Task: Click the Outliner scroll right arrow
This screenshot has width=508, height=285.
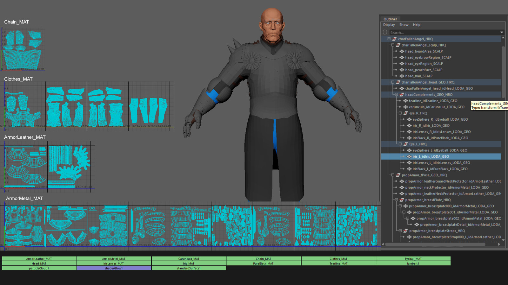Action: pyautogui.click(x=499, y=244)
